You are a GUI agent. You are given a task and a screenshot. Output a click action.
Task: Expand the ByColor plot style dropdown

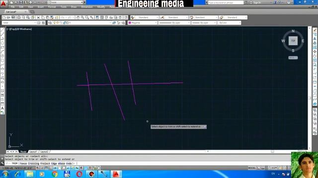pyautogui.click(x=230, y=23)
